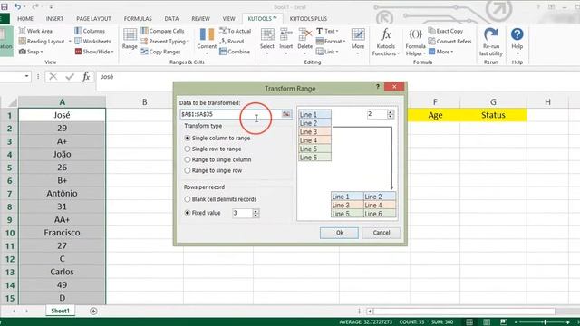Open the Range tool menu
Image resolution: width=580 pixels, height=326 pixels.
point(130,42)
